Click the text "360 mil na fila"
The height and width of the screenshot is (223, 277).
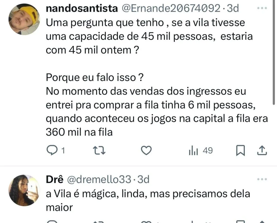coord(79,132)
